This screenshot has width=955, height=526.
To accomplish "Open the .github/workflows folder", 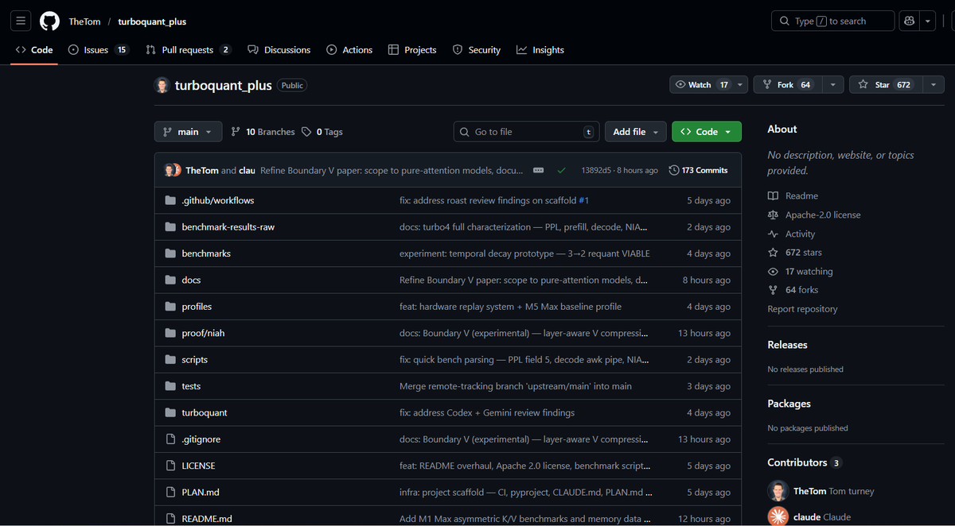I will [x=218, y=200].
